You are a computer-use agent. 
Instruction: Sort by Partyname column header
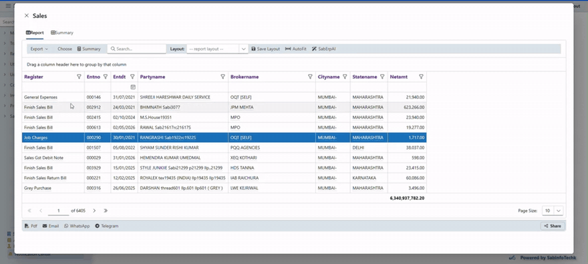pos(152,77)
